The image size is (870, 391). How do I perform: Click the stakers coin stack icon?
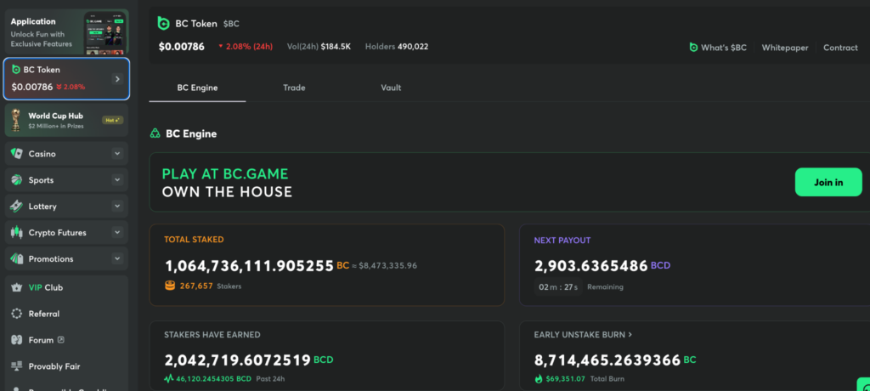[170, 286]
